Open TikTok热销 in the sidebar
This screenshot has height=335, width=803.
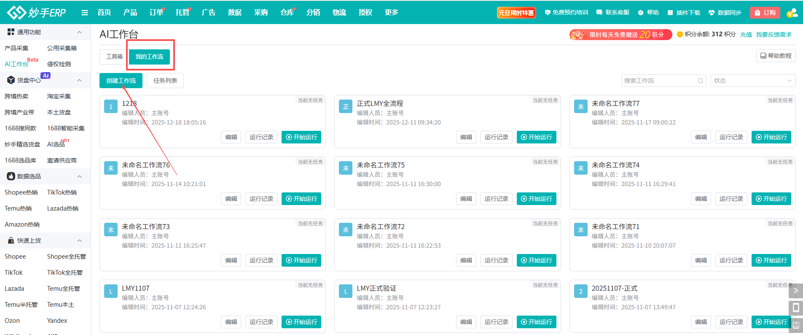[x=62, y=192]
